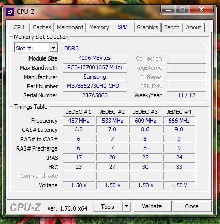Open the Tools dropdown arrow menu
This screenshot has height=224, width=220.
[x=126, y=206]
